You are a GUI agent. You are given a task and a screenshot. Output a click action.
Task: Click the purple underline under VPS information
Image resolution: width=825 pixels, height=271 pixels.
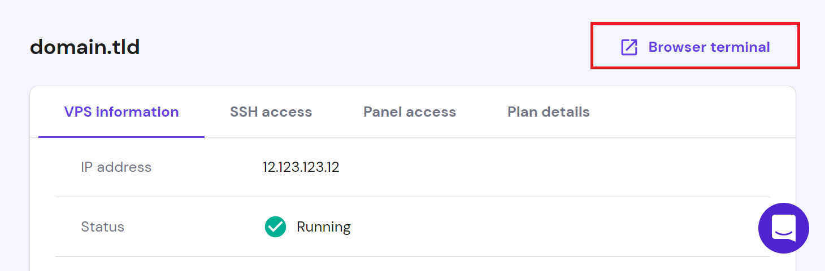[121, 136]
